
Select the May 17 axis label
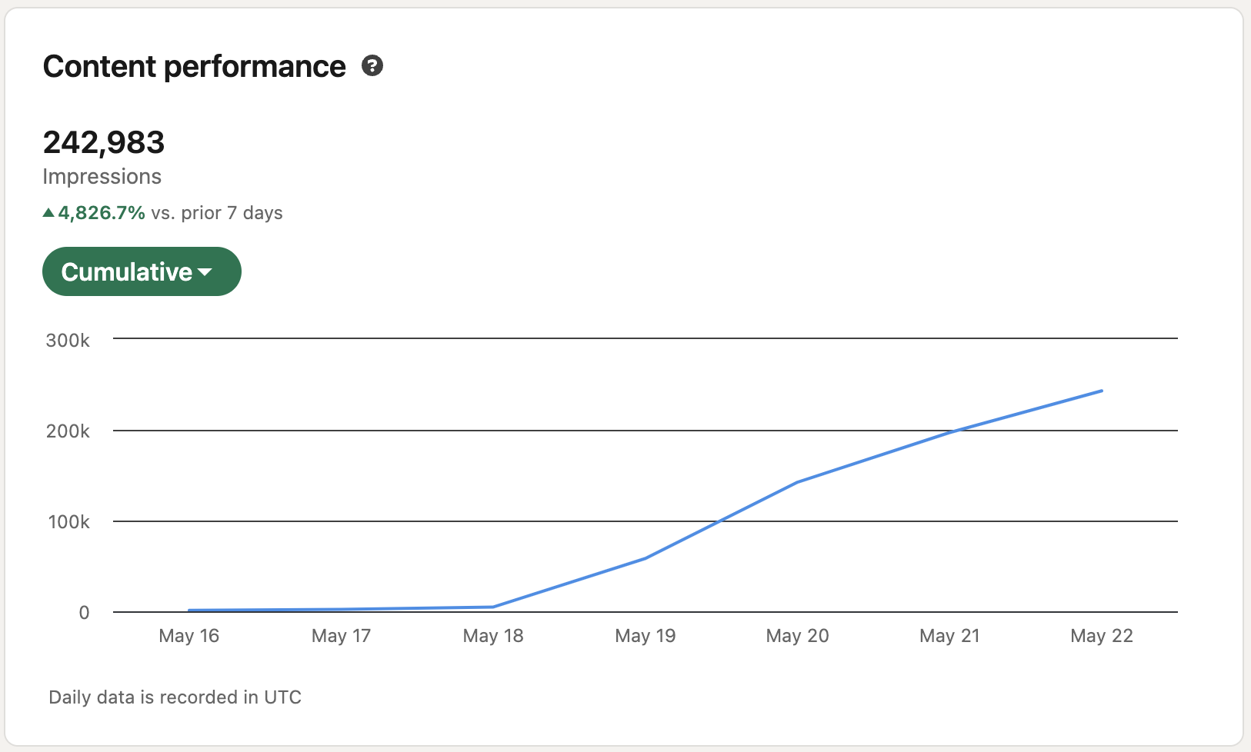pyautogui.click(x=342, y=636)
